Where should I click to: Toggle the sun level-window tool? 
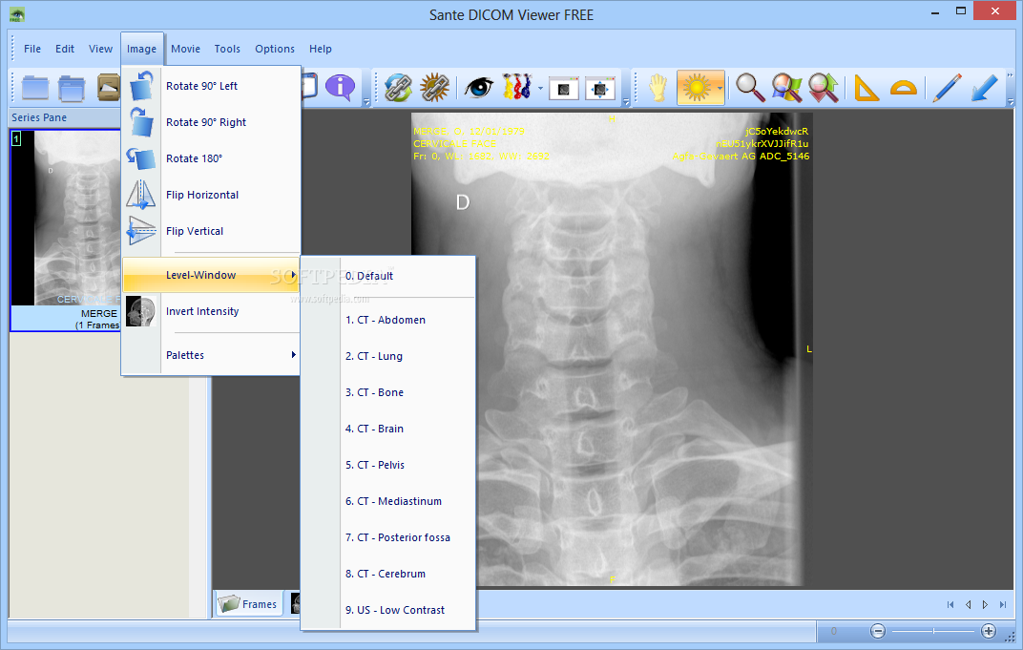[x=696, y=88]
